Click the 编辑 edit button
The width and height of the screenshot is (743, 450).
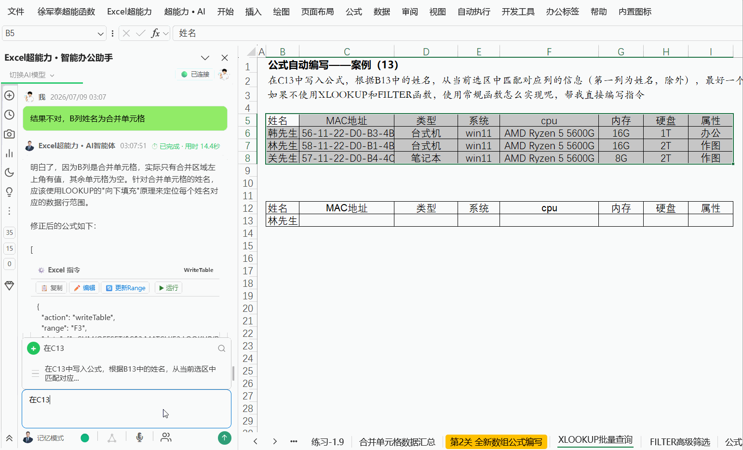[84, 288]
